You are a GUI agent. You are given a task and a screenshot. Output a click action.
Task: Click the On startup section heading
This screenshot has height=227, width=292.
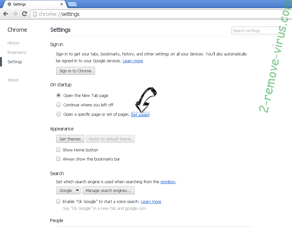(x=61, y=85)
